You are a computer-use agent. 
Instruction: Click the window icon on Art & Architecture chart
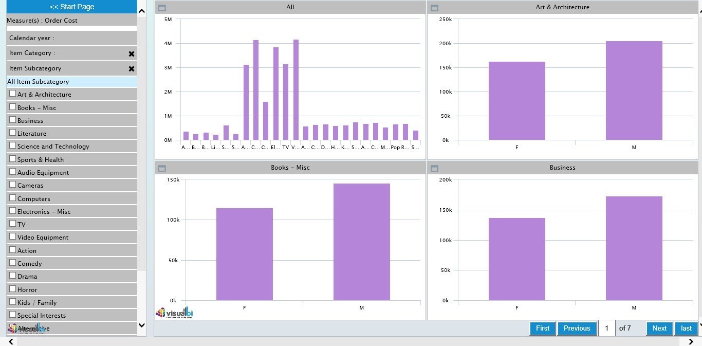[x=434, y=8]
